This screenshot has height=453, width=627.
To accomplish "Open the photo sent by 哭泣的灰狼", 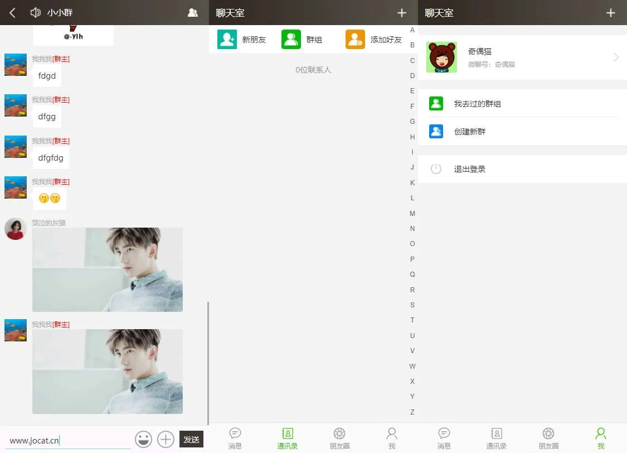I will coord(108,269).
